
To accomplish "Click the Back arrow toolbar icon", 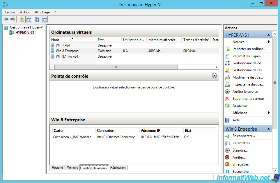I will pos(6,19).
